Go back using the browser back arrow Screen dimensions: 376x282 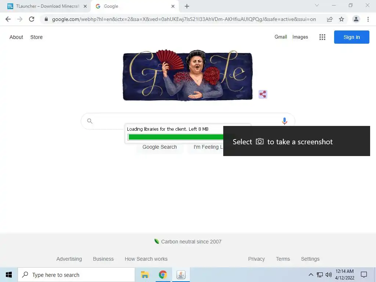[8, 19]
